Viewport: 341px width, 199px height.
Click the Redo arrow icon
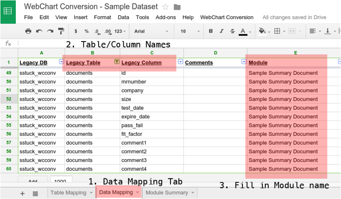click(x=50, y=31)
